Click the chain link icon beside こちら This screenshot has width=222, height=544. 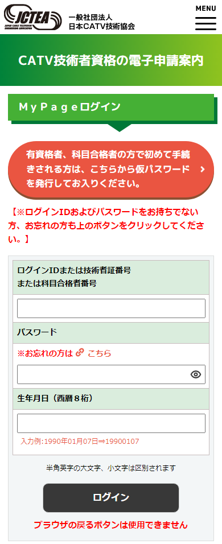click(80, 353)
